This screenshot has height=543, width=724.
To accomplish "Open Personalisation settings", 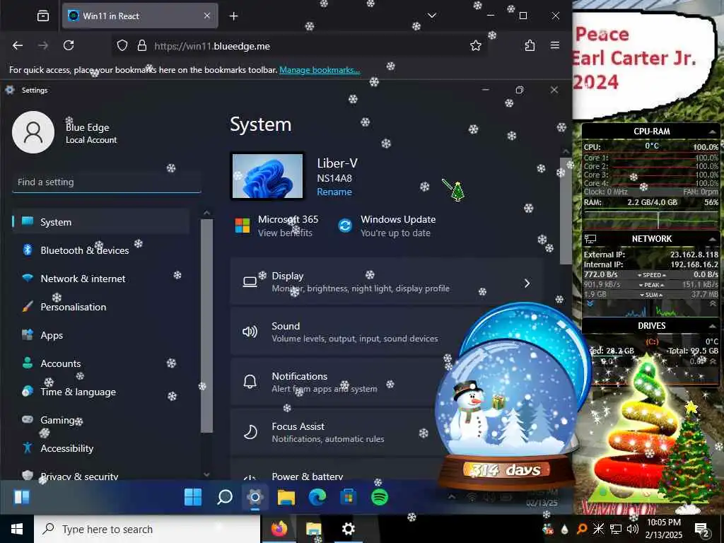I will point(101,307).
